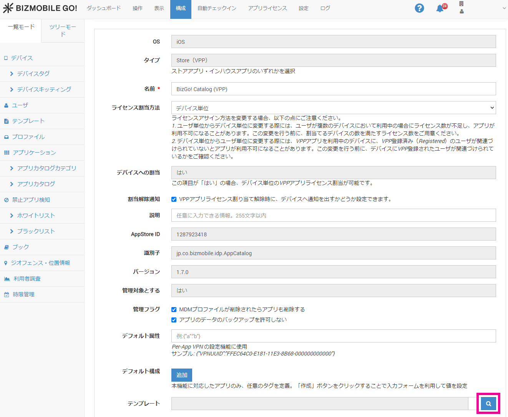This screenshot has width=508, height=417.
Task: Open プロファイル in the sidebar
Action: tap(28, 137)
